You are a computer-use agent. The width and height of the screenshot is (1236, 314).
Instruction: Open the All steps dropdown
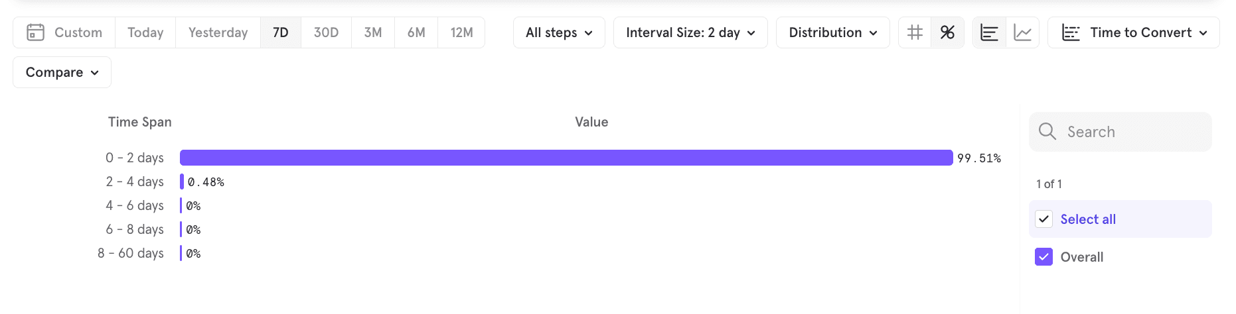558,32
